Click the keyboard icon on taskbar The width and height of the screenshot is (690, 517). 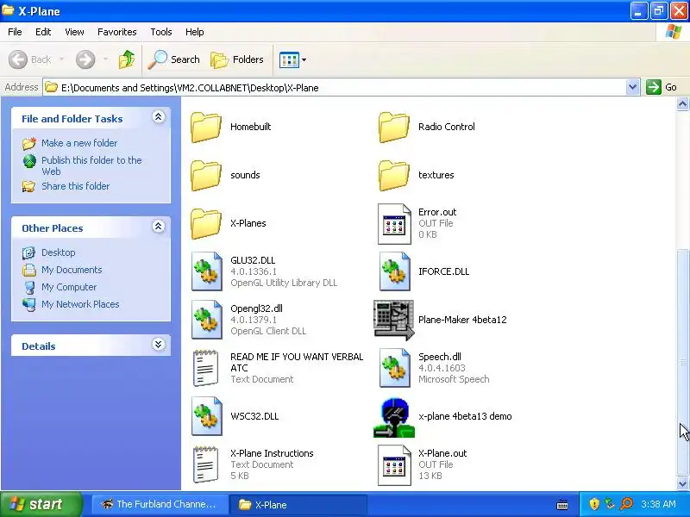(x=562, y=505)
